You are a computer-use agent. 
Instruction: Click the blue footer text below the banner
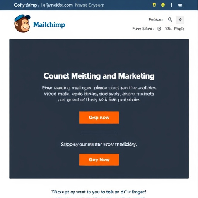pyautogui.click(x=99, y=192)
